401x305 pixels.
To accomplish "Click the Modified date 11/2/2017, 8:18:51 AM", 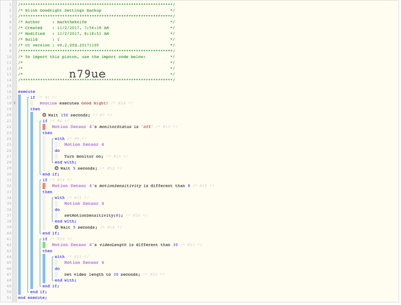I will pyautogui.click(x=83, y=34).
